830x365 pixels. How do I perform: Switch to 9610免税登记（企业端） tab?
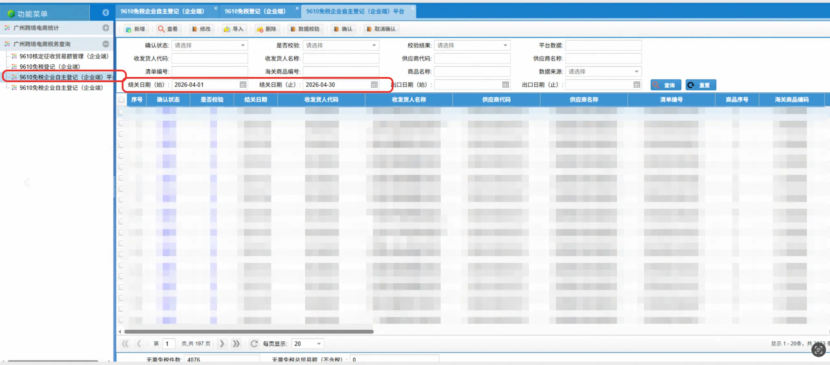(255, 12)
